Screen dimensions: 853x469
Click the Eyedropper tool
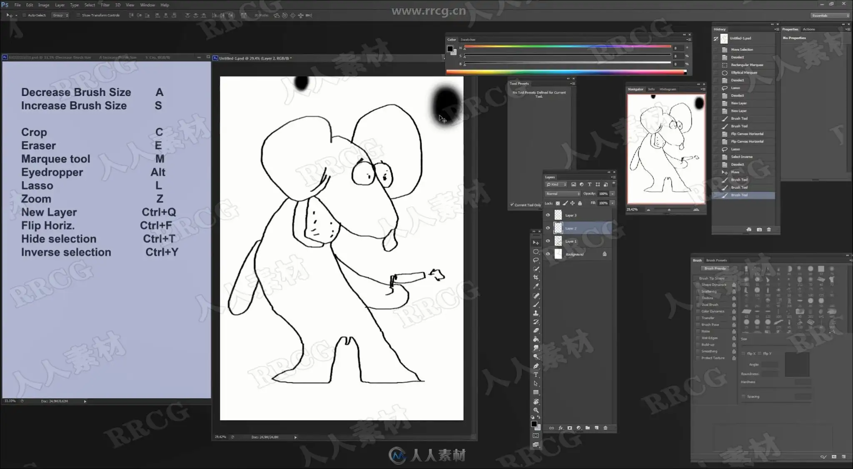click(536, 286)
